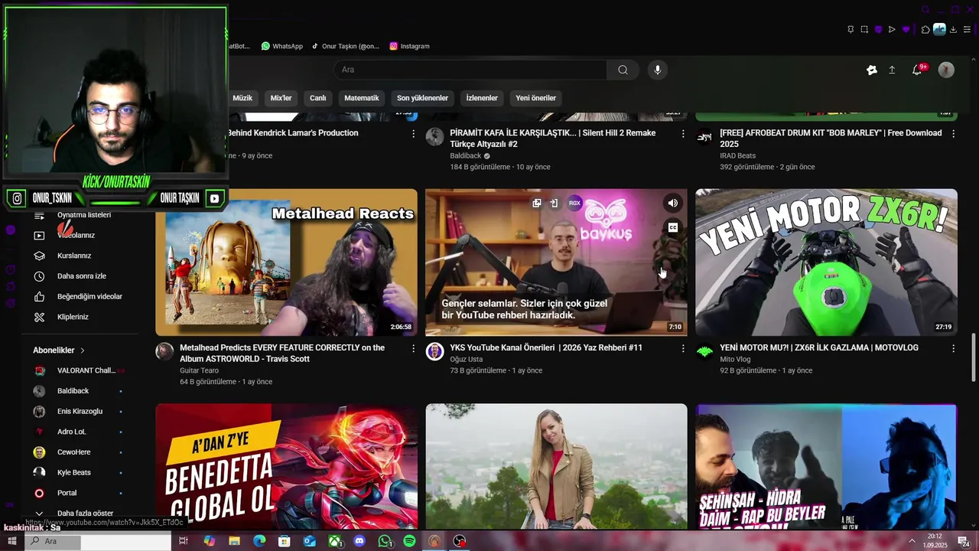Open YouTube notifications bell
The height and width of the screenshot is (551, 979).
click(917, 70)
